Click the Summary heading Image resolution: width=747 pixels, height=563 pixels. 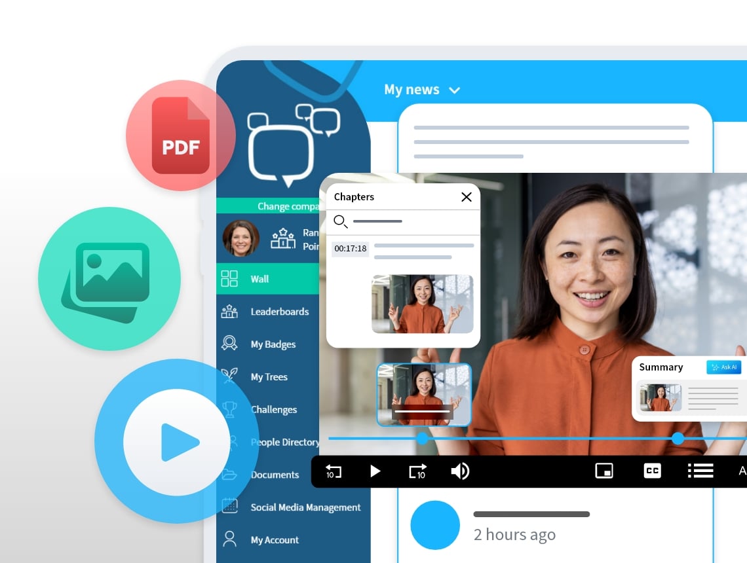(661, 367)
